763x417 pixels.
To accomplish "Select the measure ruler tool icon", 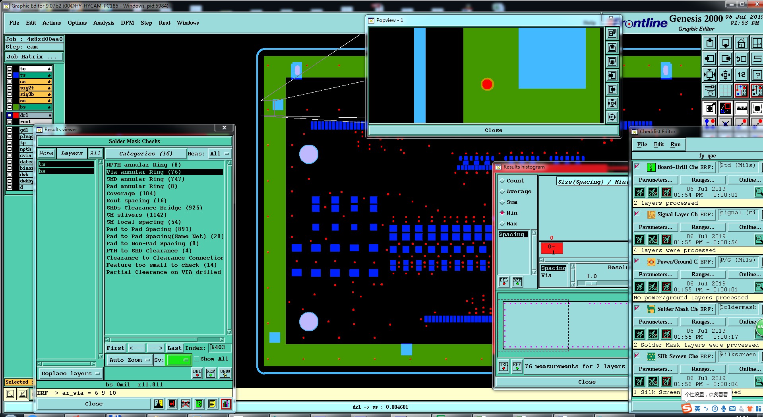I will 741,108.
